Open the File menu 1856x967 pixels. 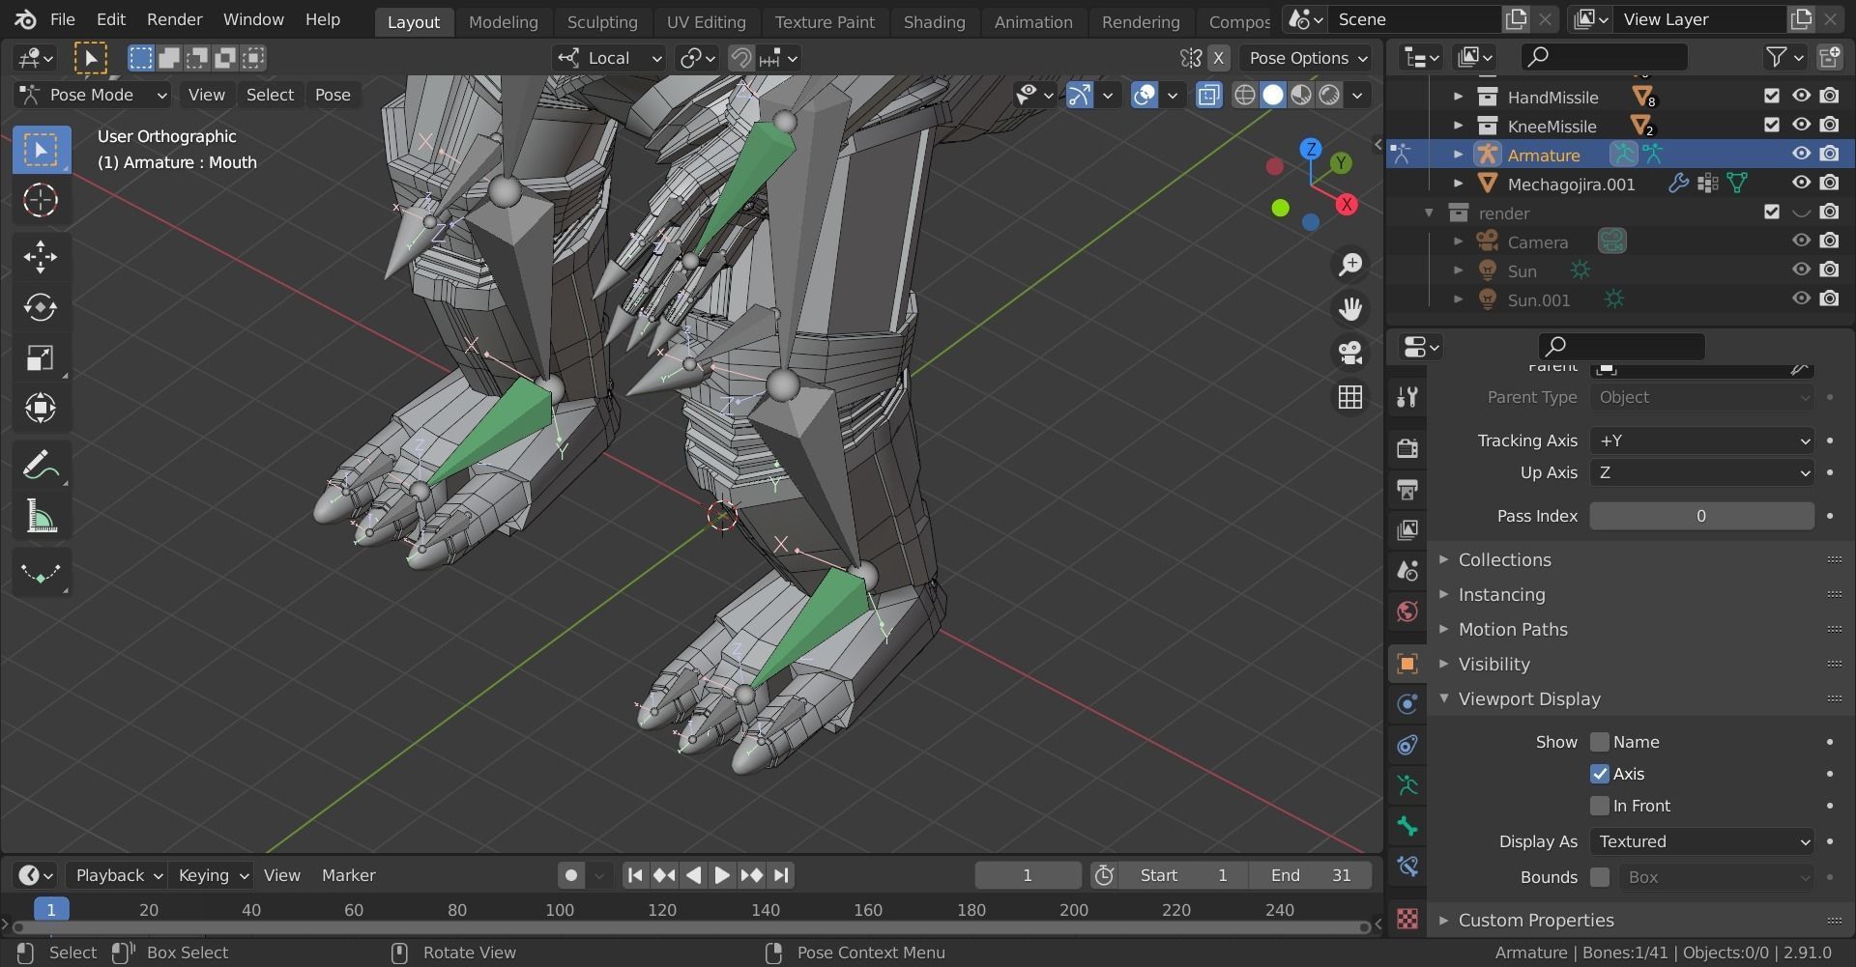pos(62,19)
